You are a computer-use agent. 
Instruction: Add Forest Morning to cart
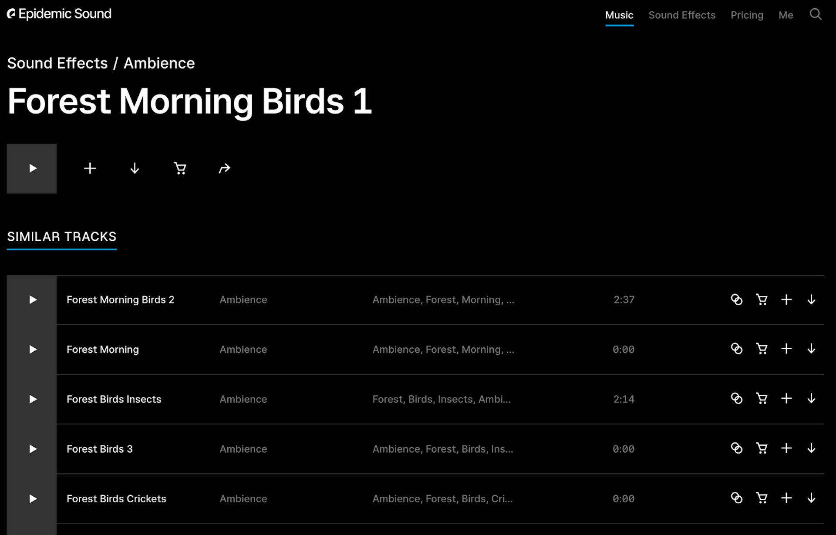[x=762, y=349]
